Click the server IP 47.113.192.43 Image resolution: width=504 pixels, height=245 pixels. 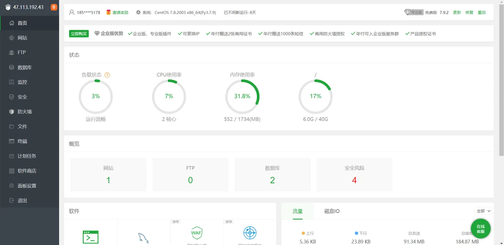[x=28, y=7]
